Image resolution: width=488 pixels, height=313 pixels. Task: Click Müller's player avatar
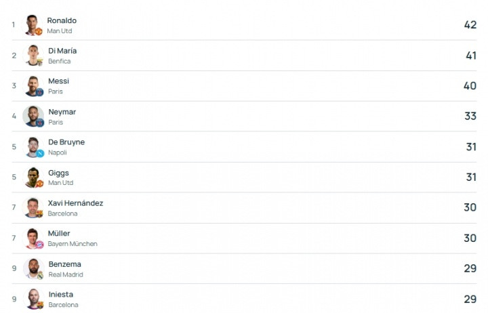(33, 238)
